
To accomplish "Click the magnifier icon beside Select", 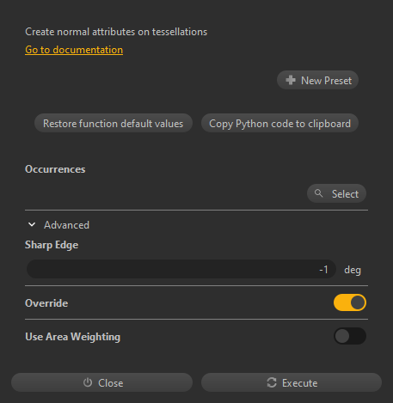I will pos(318,193).
